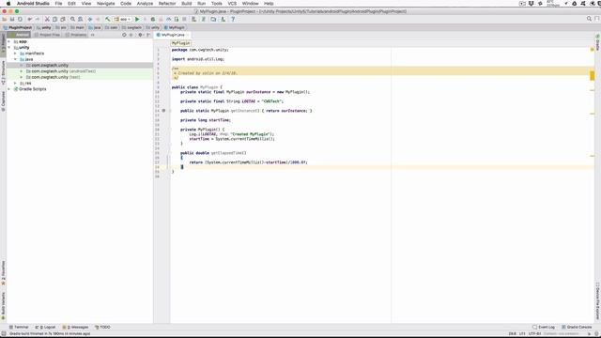This screenshot has width=601, height=338.
Task: Click the green Run button
Action: click(137, 19)
